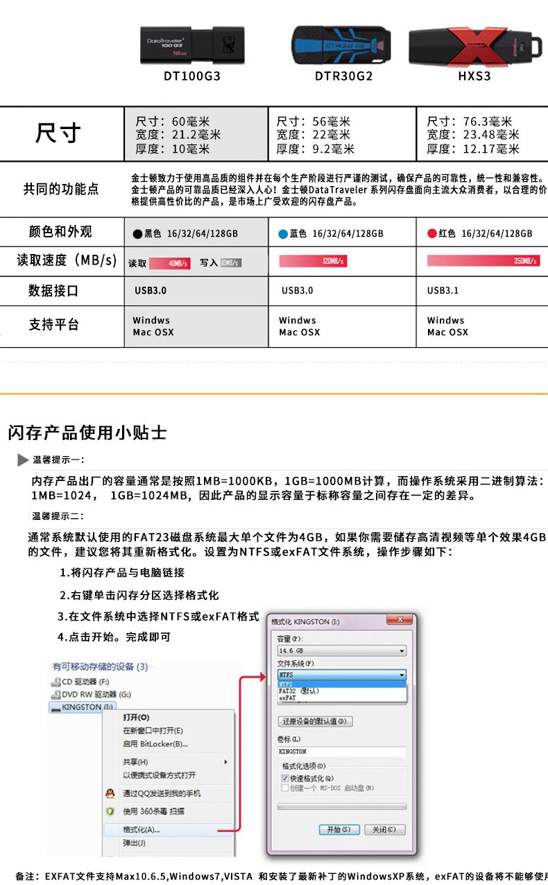Click the 有可移动存储的设备 (3) group header
The width and height of the screenshot is (548, 885).
(x=99, y=667)
